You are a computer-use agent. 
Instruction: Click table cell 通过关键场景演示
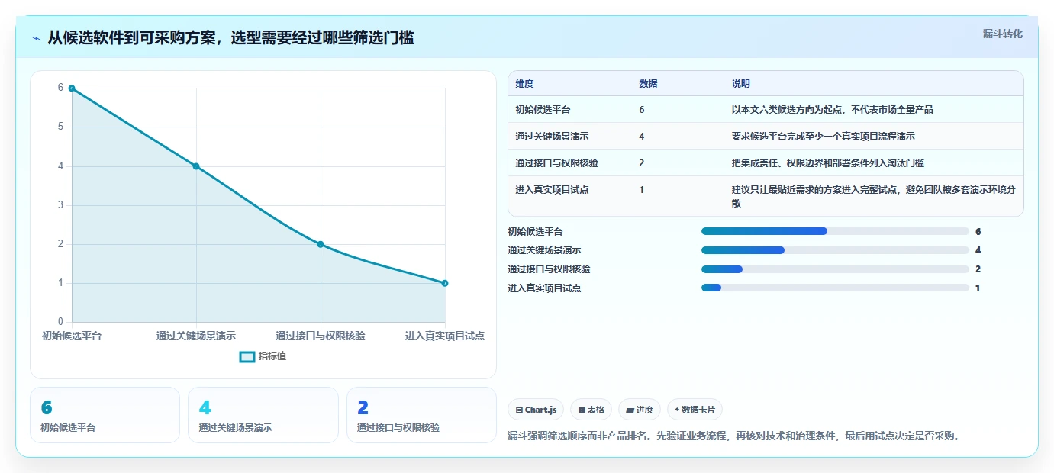[552, 137]
